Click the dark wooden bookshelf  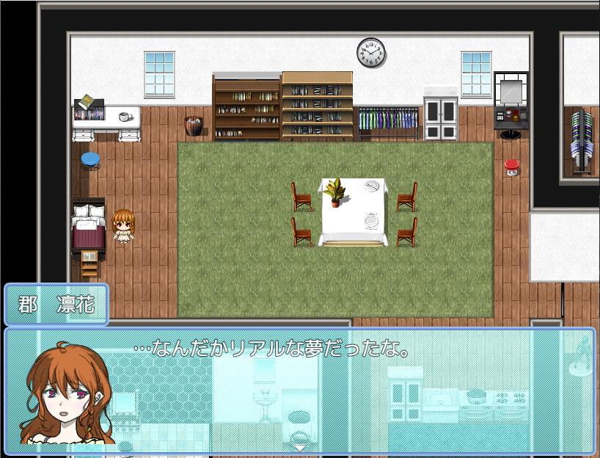coord(246,107)
